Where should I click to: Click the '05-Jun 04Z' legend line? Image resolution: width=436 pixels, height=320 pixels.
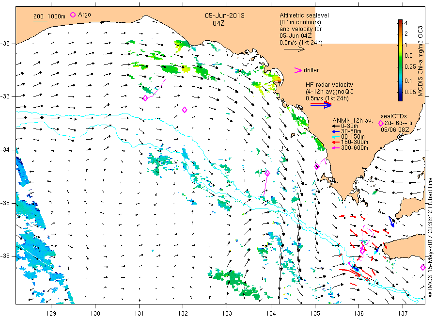(x=296, y=35)
